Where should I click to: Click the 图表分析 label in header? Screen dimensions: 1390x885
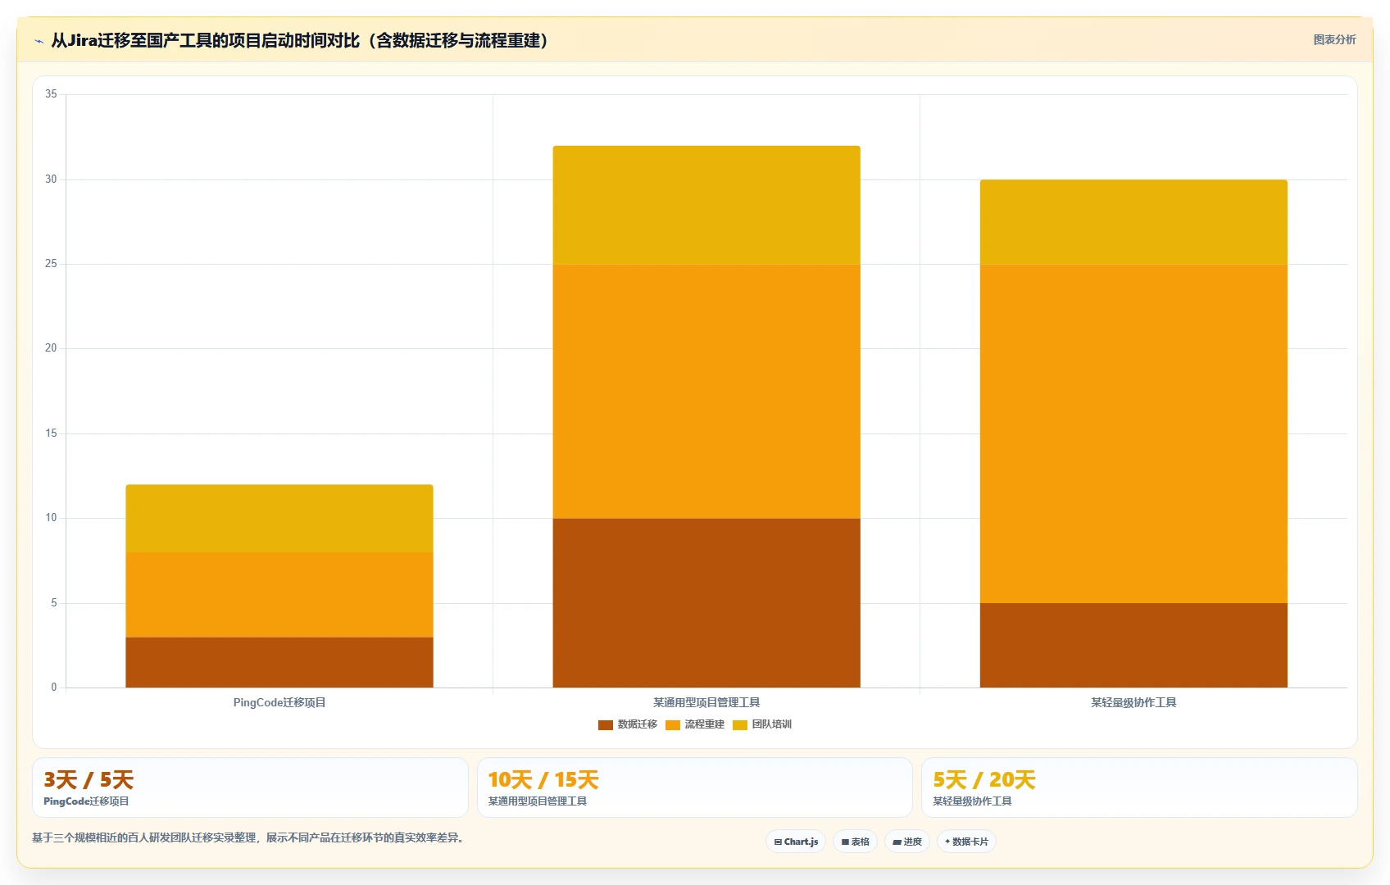[x=1334, y=39]
